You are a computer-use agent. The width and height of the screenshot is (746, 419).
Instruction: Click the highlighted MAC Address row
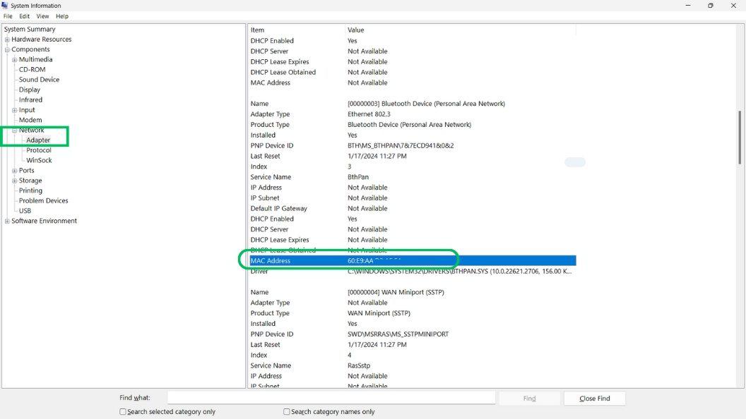353,260
